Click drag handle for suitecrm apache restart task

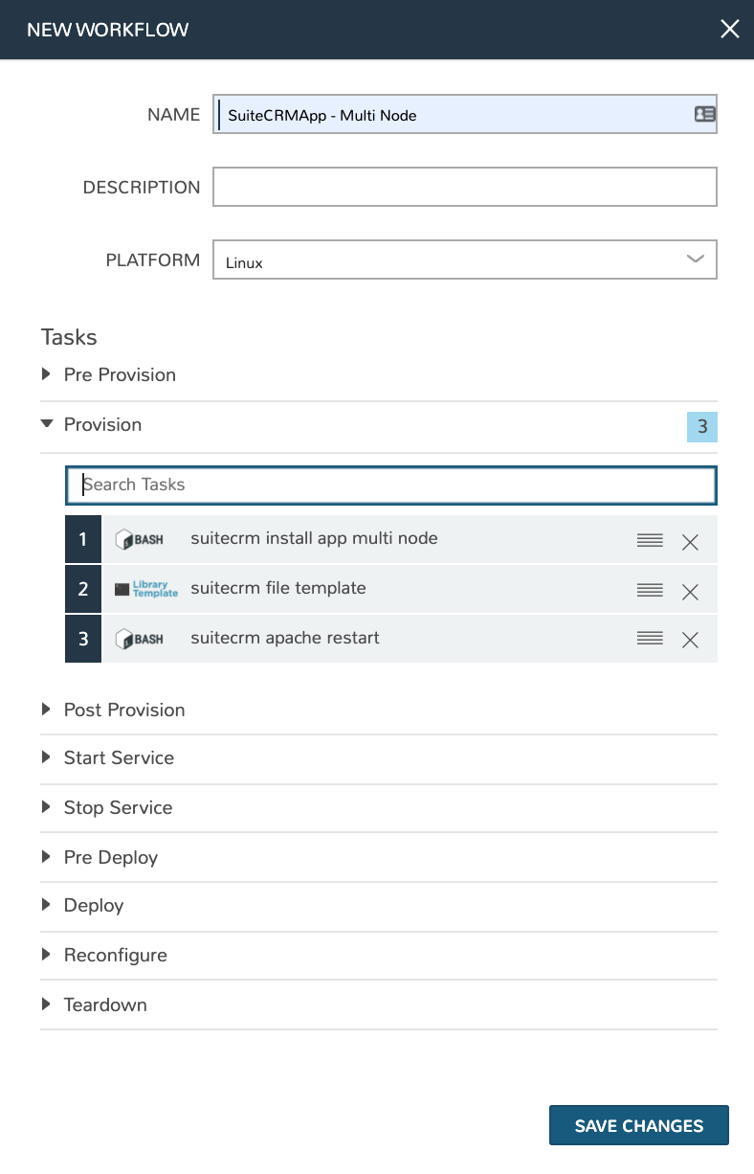[650, 639]
